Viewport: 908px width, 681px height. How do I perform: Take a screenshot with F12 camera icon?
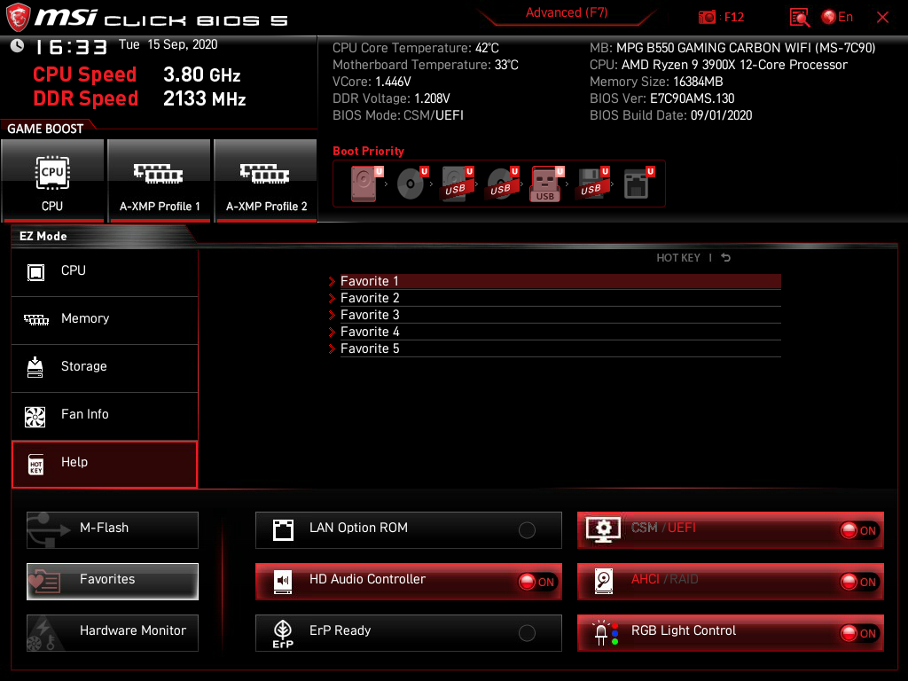tap(707, 18)
